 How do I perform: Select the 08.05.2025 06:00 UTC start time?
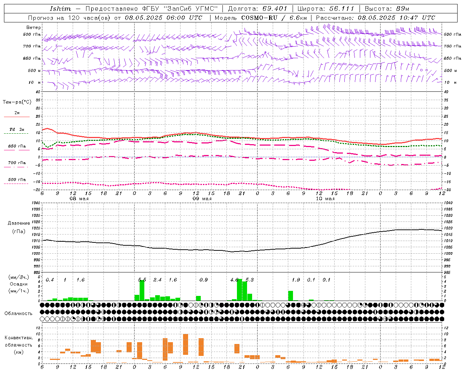[x=163, y=18]
